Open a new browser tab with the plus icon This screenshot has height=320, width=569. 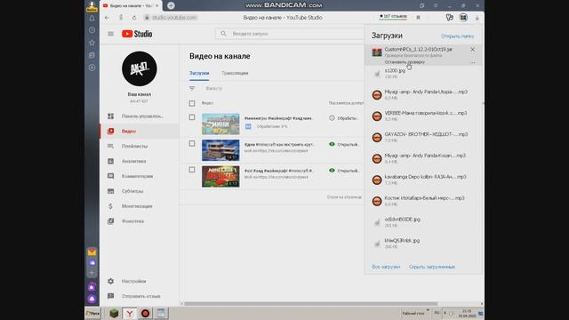[171, 5]
